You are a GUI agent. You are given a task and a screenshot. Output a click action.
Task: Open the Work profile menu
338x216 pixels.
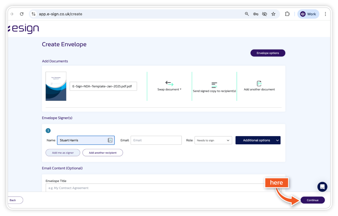pyautogui.click(x=308, y=14)
